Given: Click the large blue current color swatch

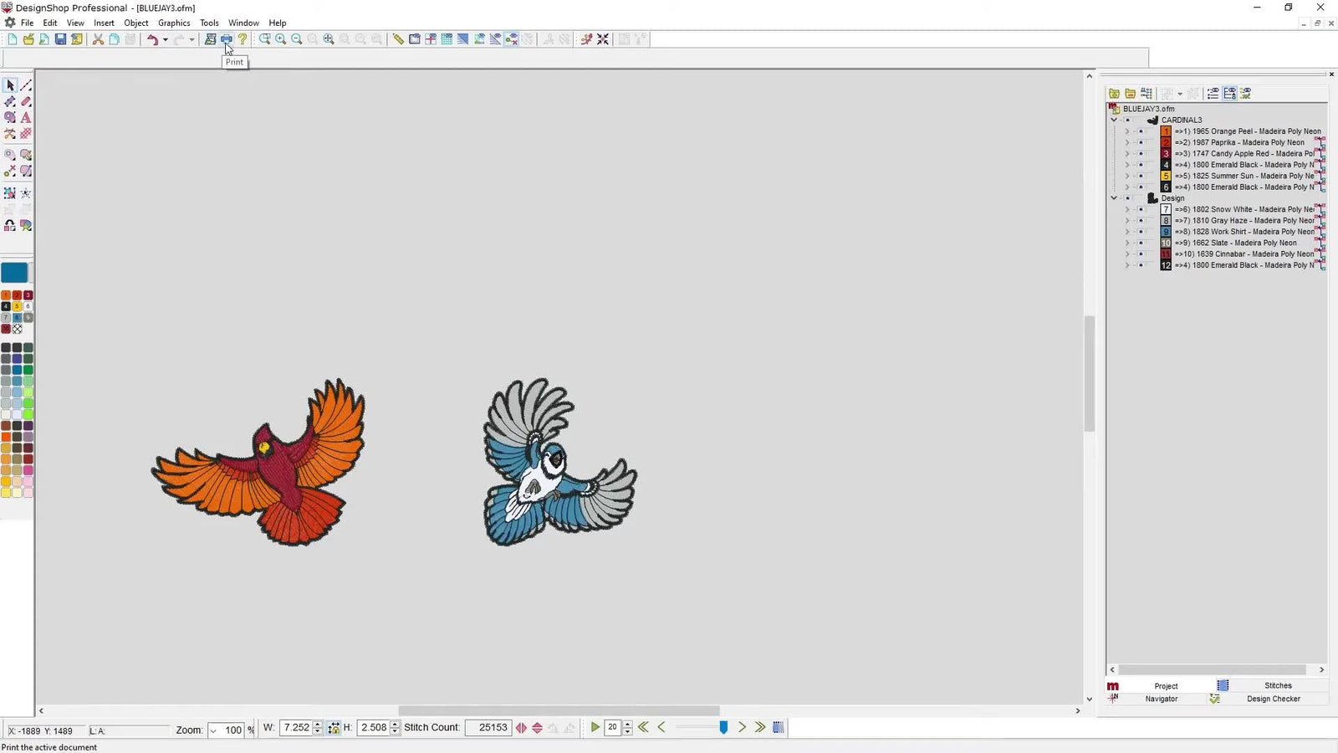Looking at the screenshot, I should [x=14, y=273].
